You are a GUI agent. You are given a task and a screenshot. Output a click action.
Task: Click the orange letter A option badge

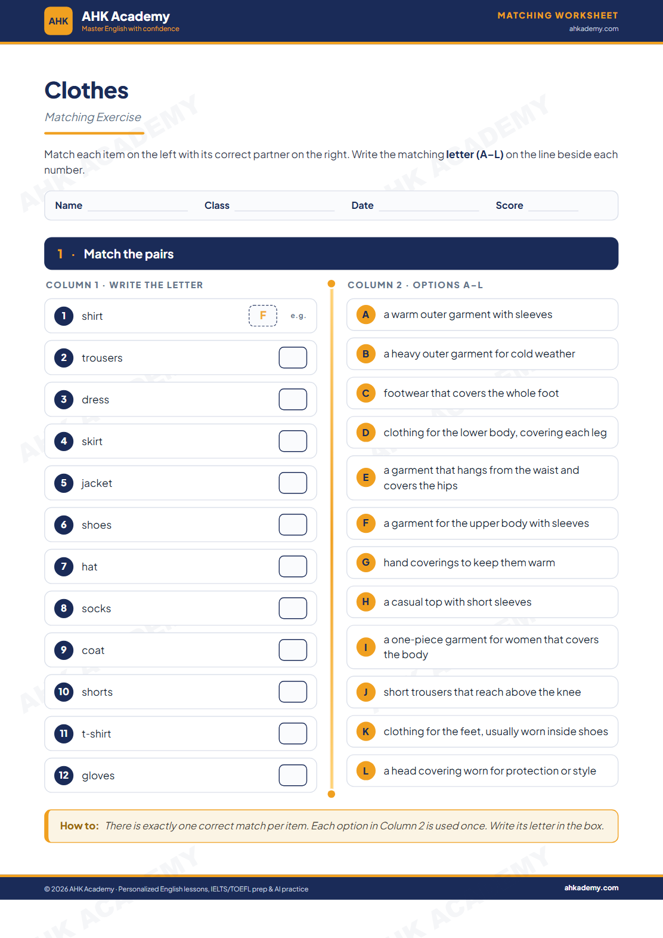(365, 314)
